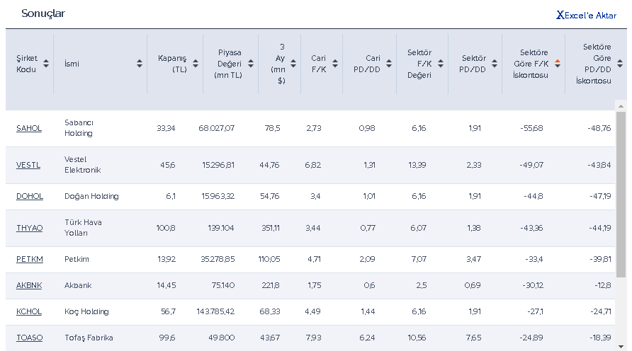Click the AKBNK ticker link
The width and height of the screenshot is (632, 351).
[29, 285]
